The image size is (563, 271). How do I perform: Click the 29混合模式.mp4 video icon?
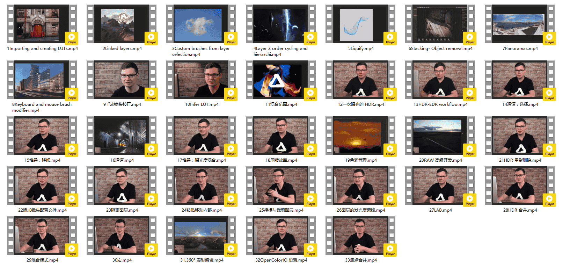(x=42, y=236)
